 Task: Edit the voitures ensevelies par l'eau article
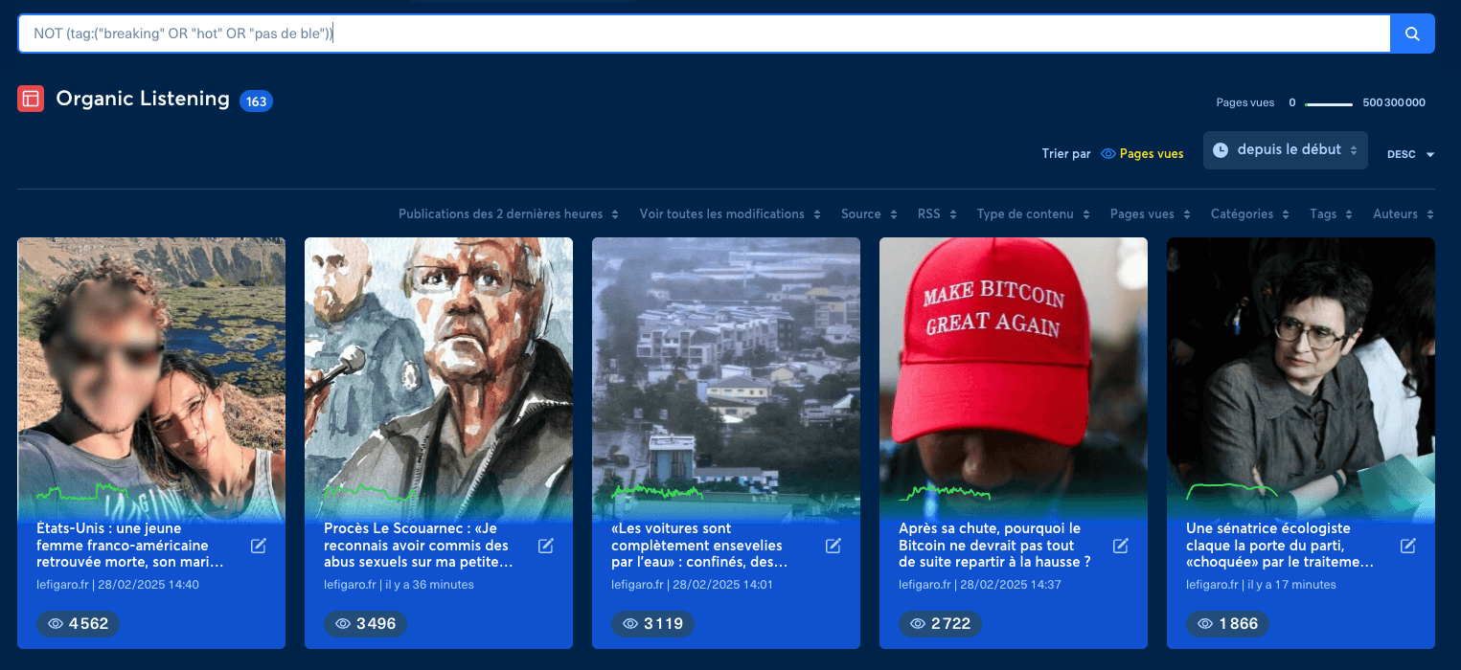(833, 546)
